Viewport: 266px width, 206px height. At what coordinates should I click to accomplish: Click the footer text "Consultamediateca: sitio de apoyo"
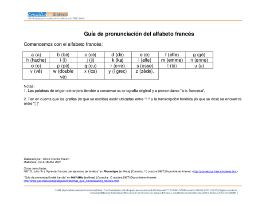point(117,190)
